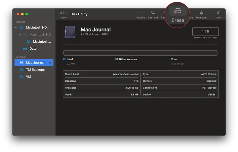This screenshot has width=238, height=152.
Task: Collapse the Macintosh HD container
Action: click(16, 28)
